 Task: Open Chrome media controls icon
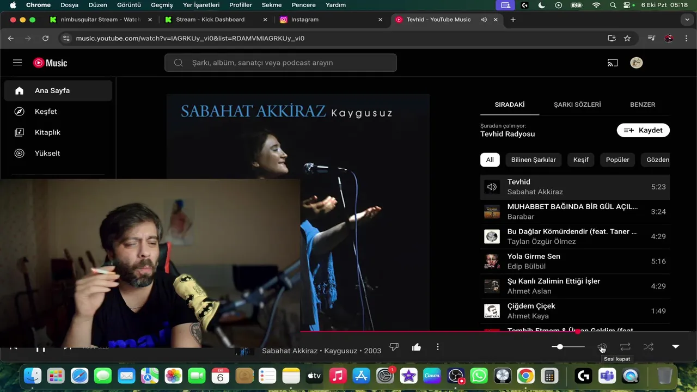point(651,38)
